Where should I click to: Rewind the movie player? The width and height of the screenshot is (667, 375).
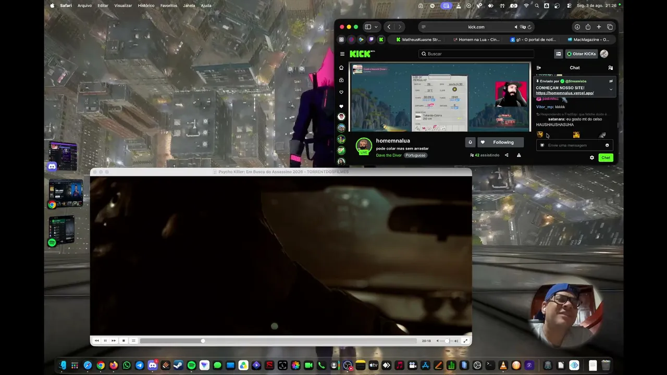click(x=96, y=341)
